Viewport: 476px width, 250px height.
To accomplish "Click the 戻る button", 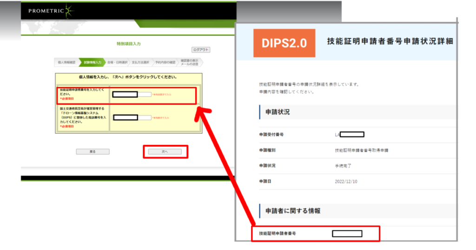I will (93, 151).
